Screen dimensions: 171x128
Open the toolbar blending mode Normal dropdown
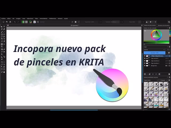pos(55,22)
